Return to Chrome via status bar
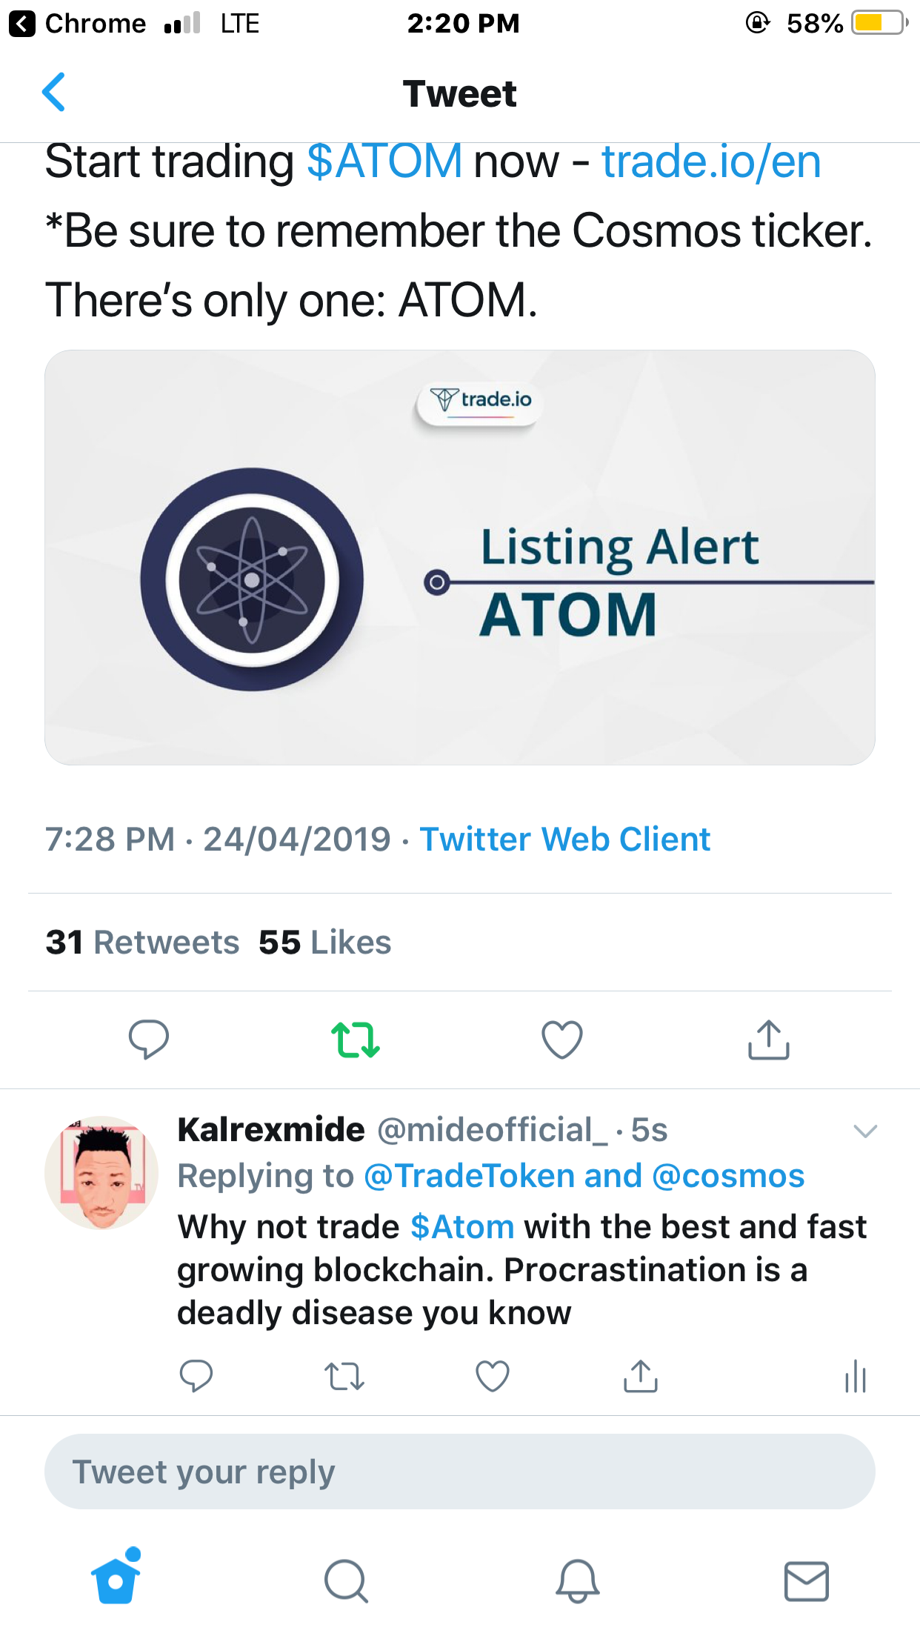The height and width of the screenshot is (1636, 920). coord(78,24)
